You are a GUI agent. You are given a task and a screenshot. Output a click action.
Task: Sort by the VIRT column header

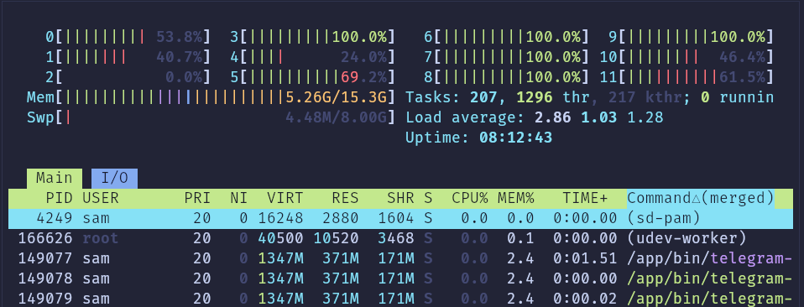(285, 198)
